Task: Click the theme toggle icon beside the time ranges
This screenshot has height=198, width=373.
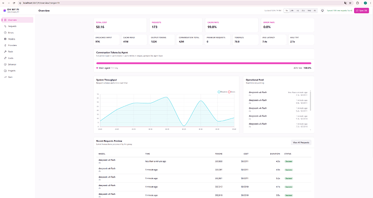Action: click(x=322, y=10)
